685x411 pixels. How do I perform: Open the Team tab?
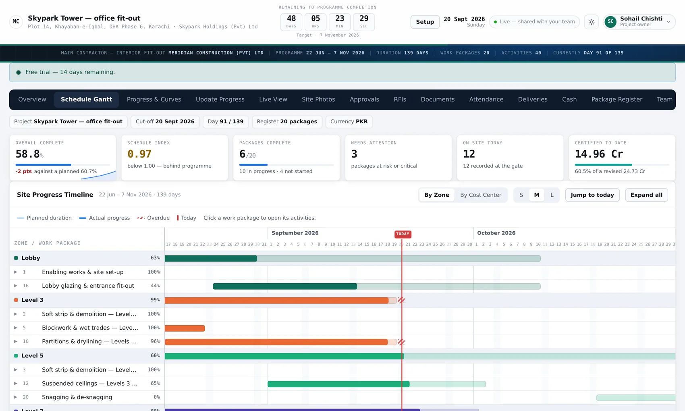[664, 100]
